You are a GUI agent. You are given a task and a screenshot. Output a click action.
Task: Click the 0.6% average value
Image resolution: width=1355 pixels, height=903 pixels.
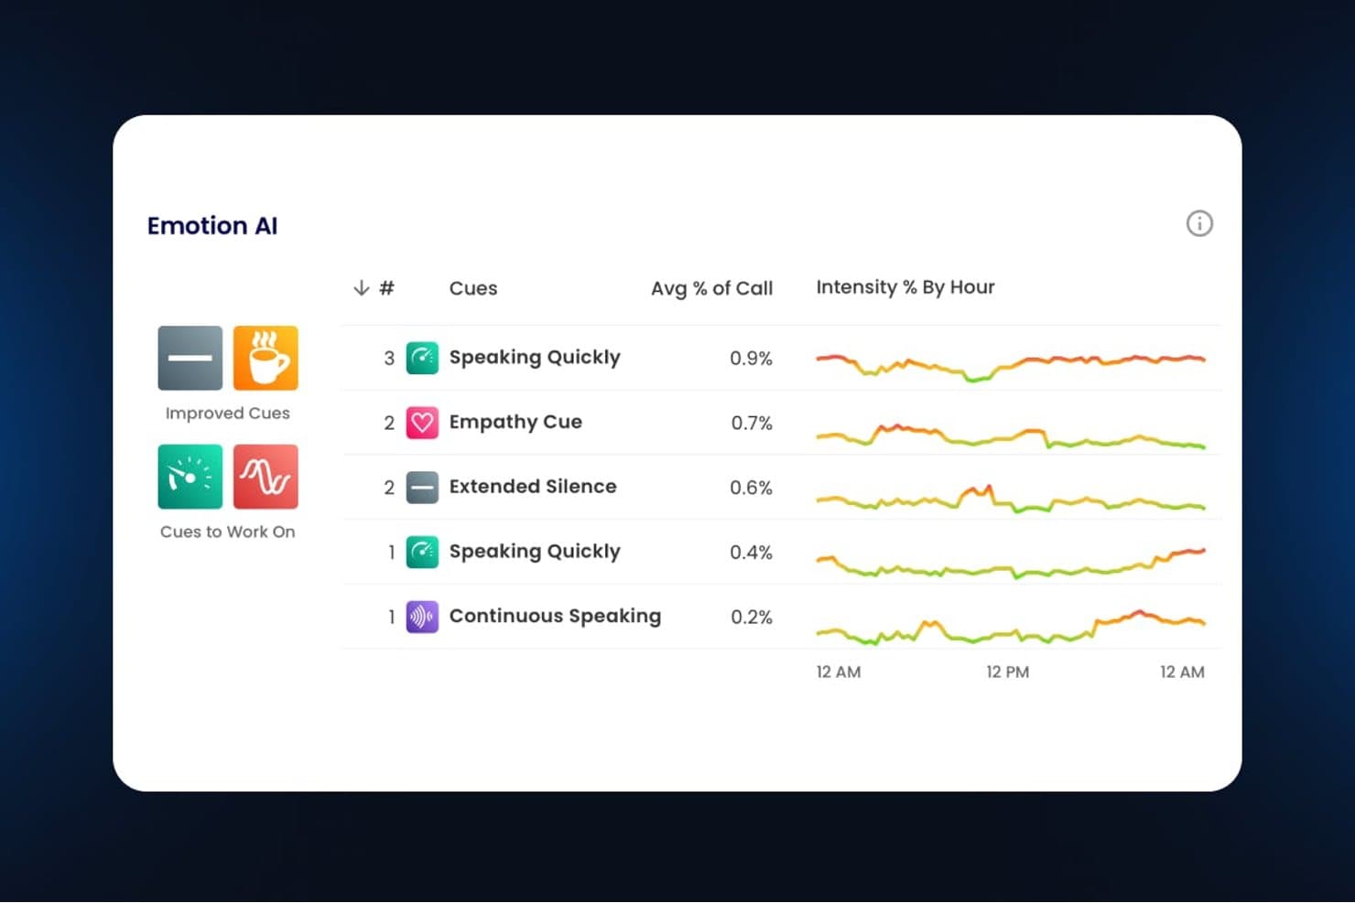click(x=752, y=488)
